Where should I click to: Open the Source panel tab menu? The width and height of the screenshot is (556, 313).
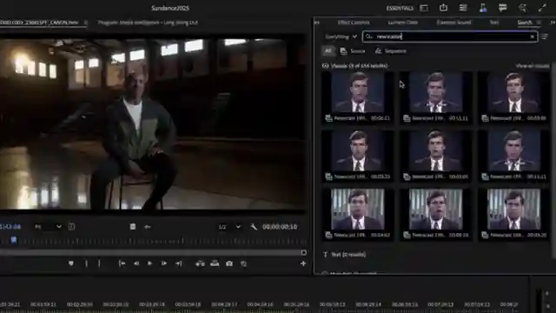pyautogui.click(x=85, y=23)
